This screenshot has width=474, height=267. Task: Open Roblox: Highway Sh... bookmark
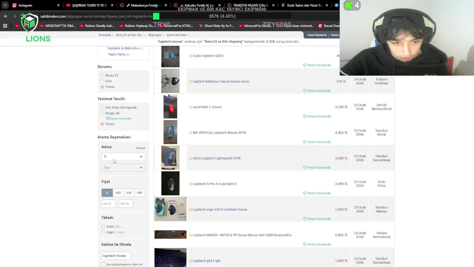pos(137,26)
